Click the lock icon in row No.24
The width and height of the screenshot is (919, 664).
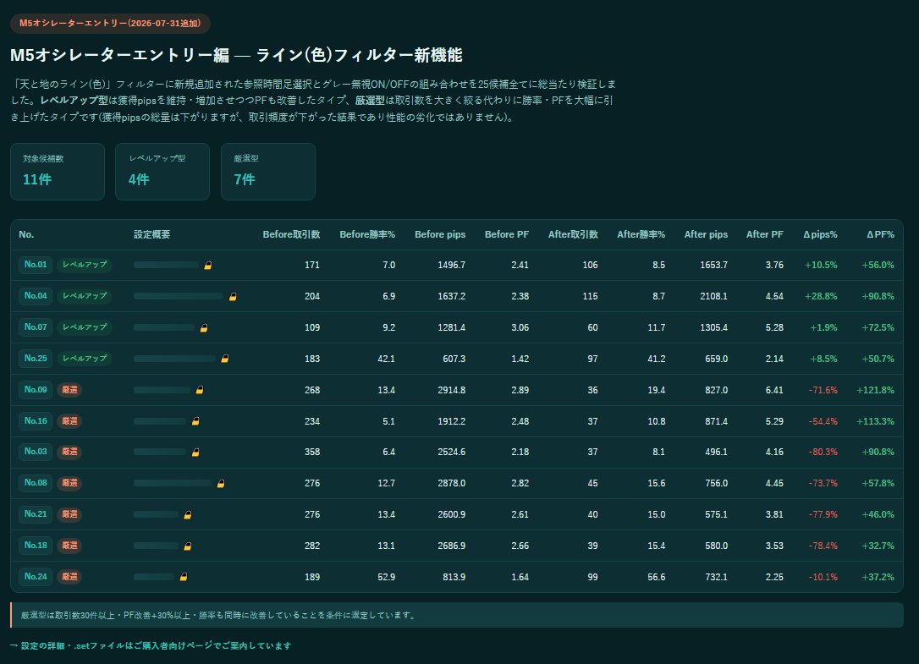click(x=184, y=577)
